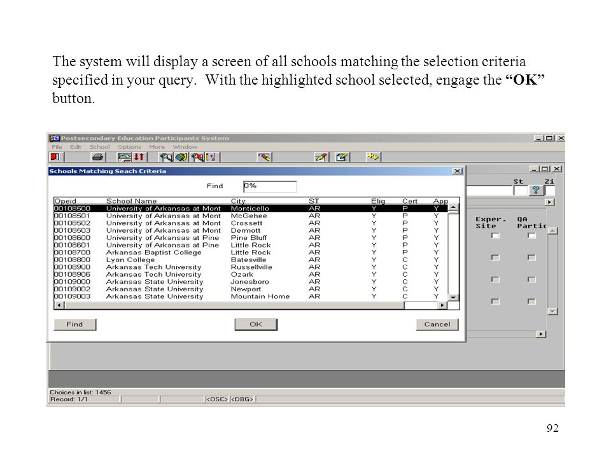This screenshot has width=611, height=458.
Task: Click the cancel query icon with red X
Action: click(x=197, y=157)
